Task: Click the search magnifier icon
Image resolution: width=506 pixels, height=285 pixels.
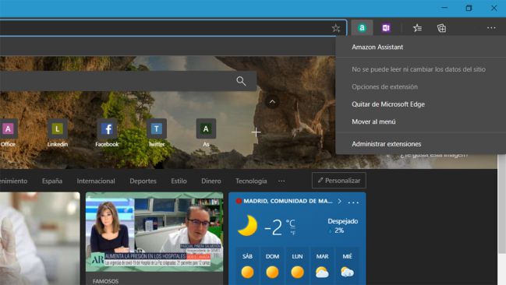Action: tap(241, 81)
